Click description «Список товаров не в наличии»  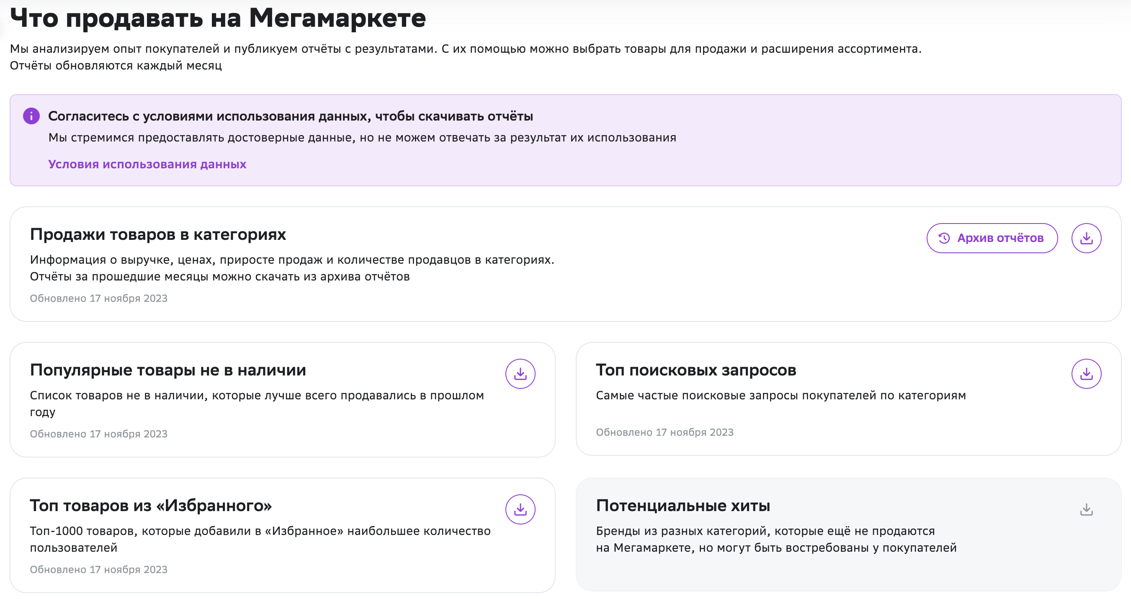click(257, 404)
